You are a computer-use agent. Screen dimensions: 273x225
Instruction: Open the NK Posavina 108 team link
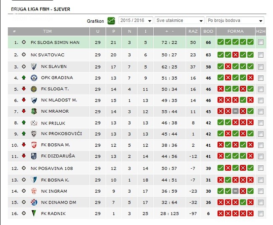coord(52,168)
